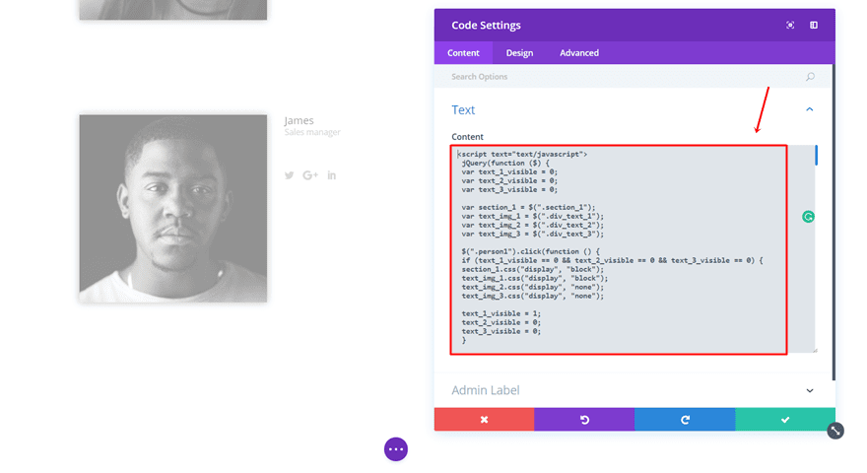This screenshot has width=867, height=473.
Task: Click the code editor textarea resize grip
Action: 815,350
